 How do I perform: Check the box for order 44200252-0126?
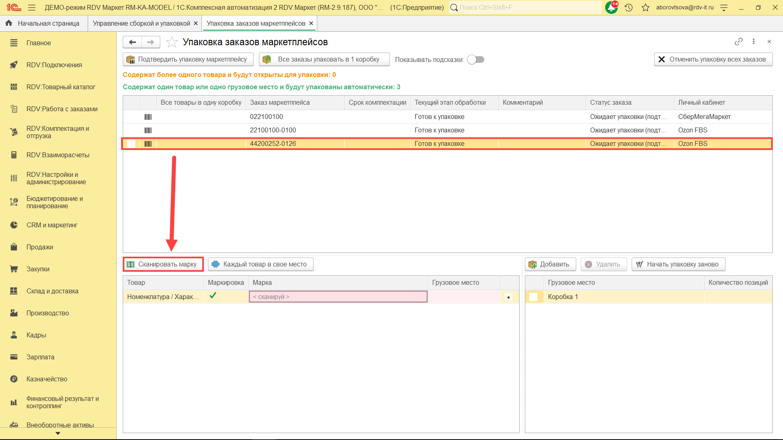tap(131, 144)
